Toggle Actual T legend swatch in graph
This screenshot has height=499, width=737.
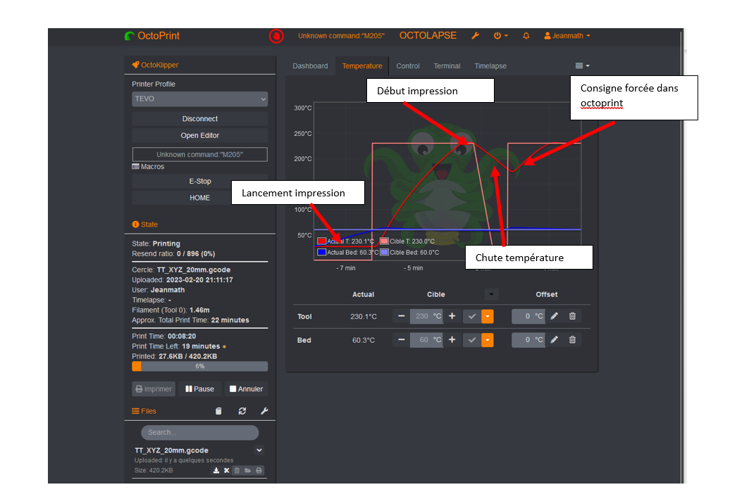click(322, 241)
